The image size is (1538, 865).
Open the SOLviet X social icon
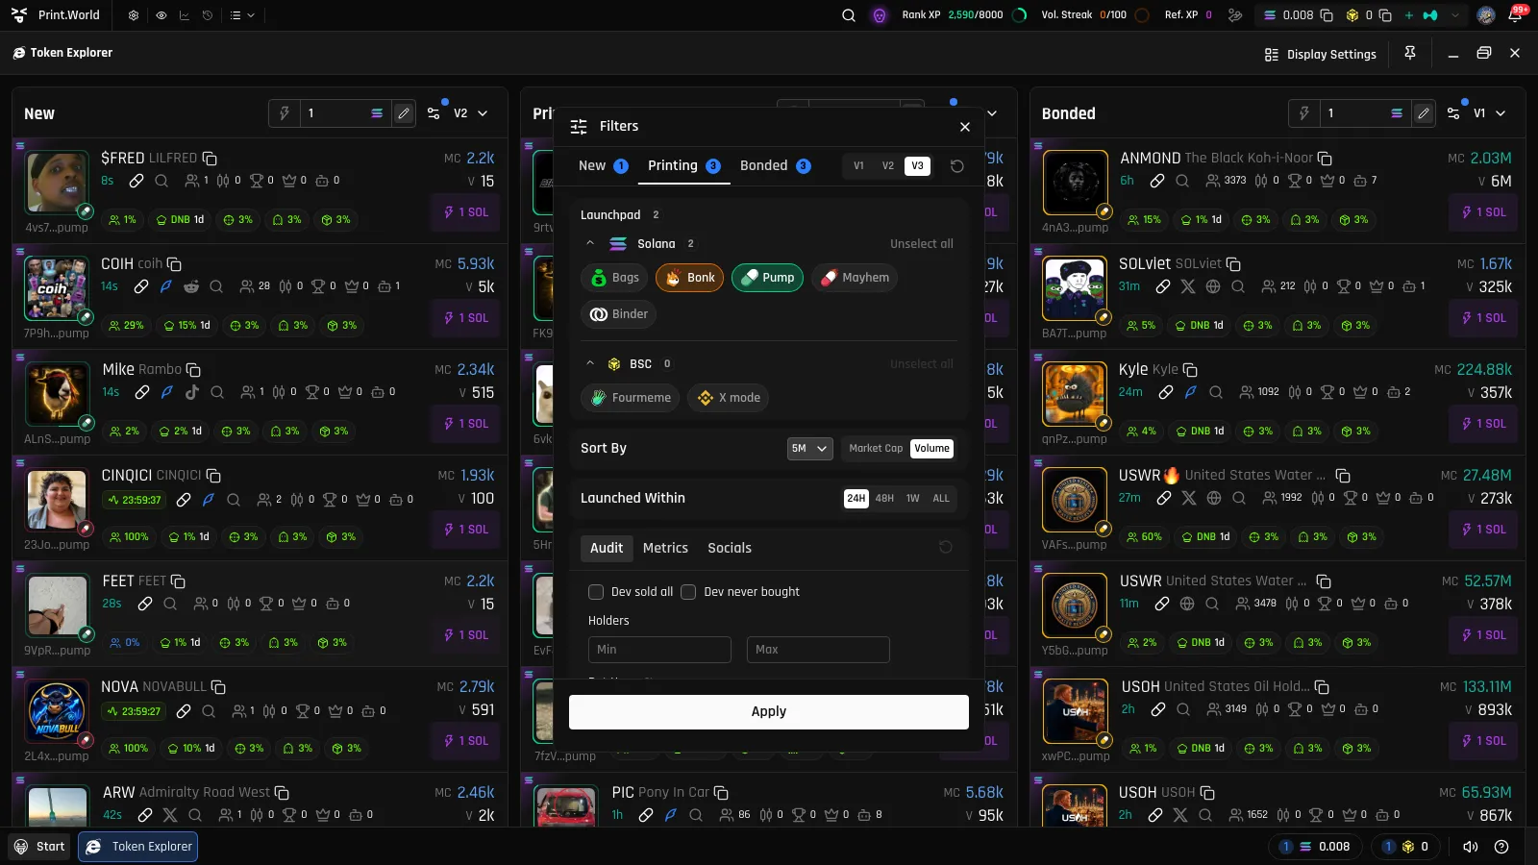coord(1188,286)
